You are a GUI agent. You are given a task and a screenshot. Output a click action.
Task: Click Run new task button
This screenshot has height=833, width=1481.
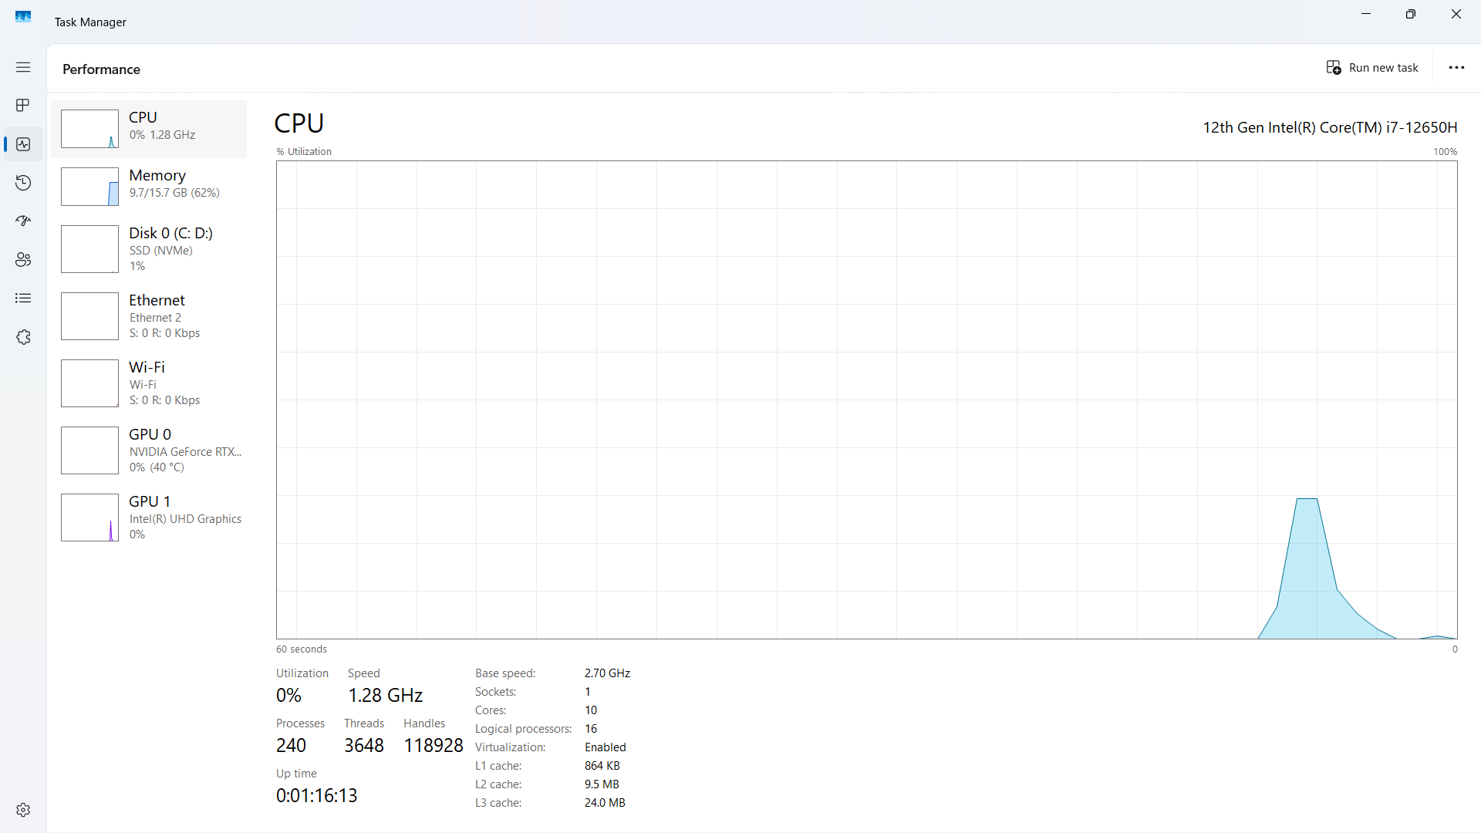click(1372, 68)
